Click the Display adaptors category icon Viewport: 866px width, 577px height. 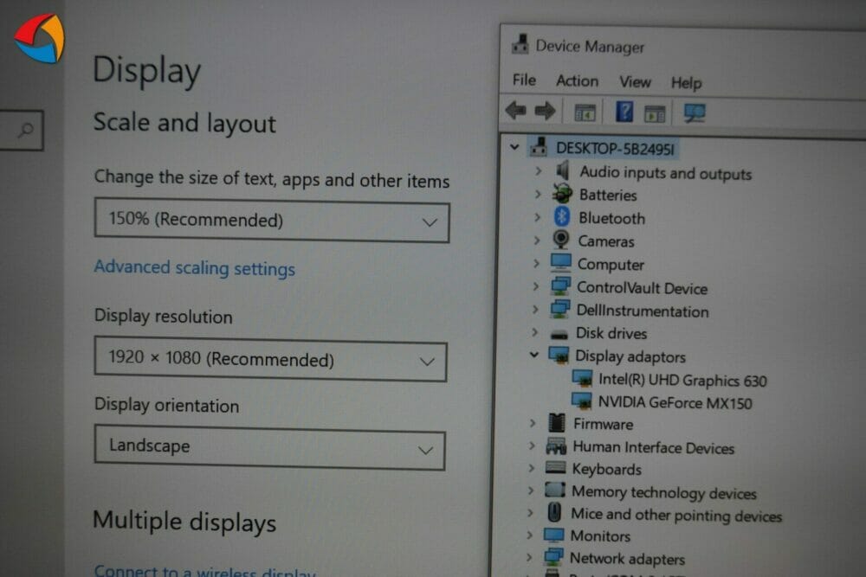point(559,356)
